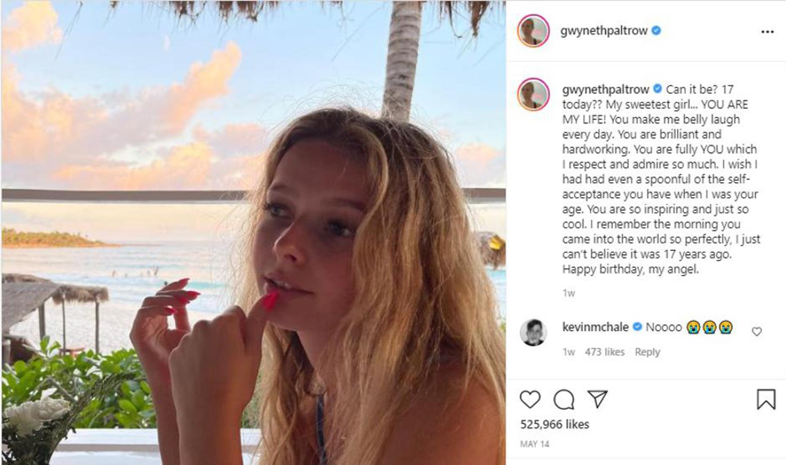
Task: Show who liked via 525,966 likes
Action: coord(554,424)
